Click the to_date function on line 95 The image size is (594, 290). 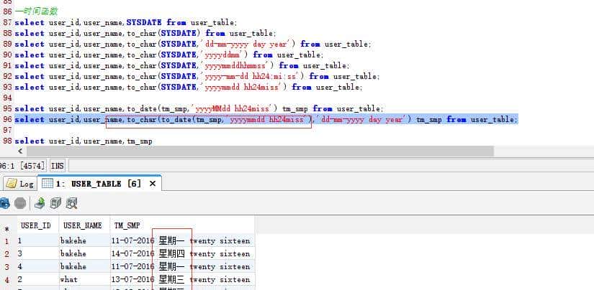coord(143,109)
